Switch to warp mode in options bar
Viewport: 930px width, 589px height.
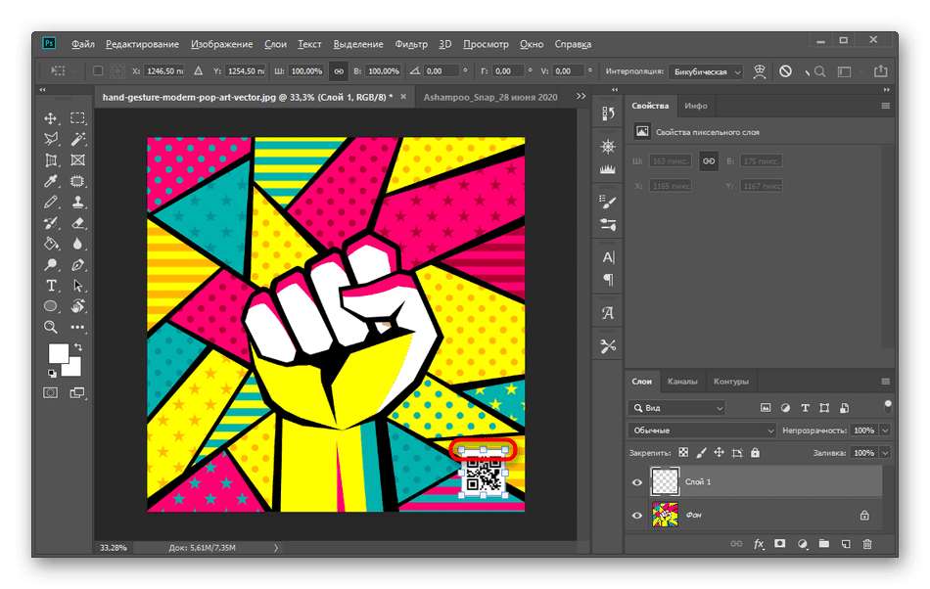click(x=760, y=71)
